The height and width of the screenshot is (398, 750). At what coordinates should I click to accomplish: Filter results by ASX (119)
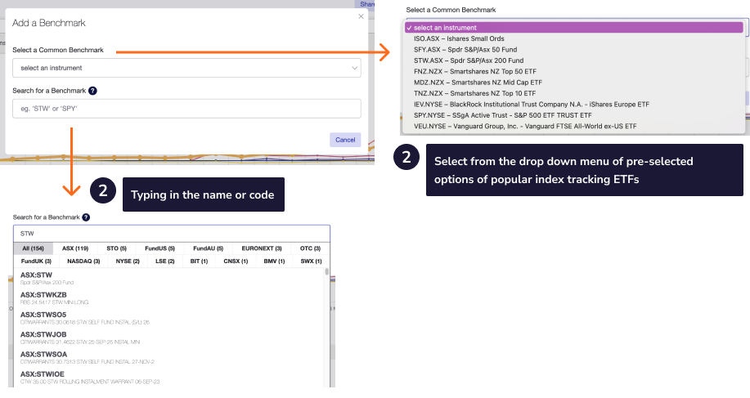click(x=75, y=248)
